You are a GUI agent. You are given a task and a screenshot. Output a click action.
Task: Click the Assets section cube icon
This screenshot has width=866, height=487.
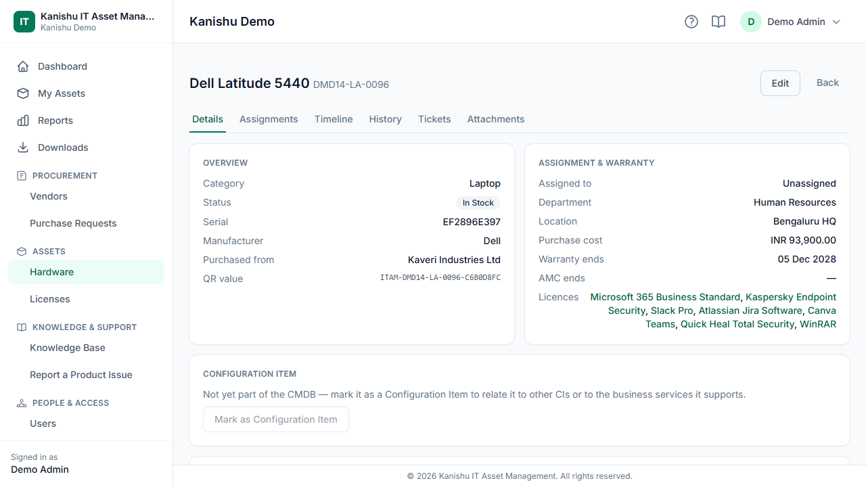pos(22,252)
